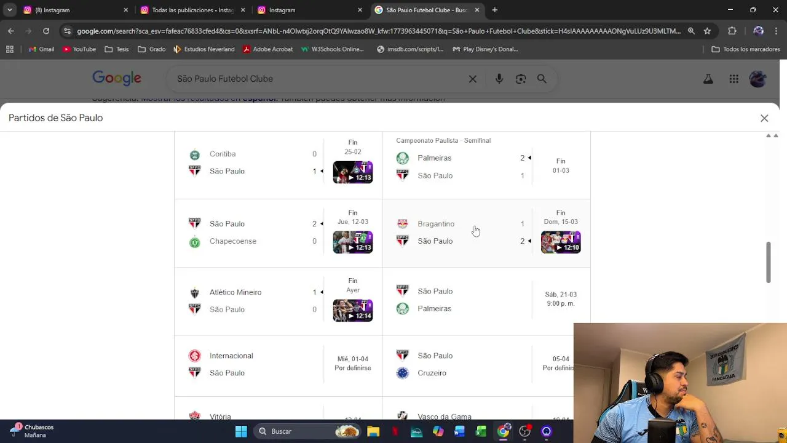This screenshot has height=443, width=787.
Task: Open the W3Schools Online bookmark
Action: [x=332, y=49]
